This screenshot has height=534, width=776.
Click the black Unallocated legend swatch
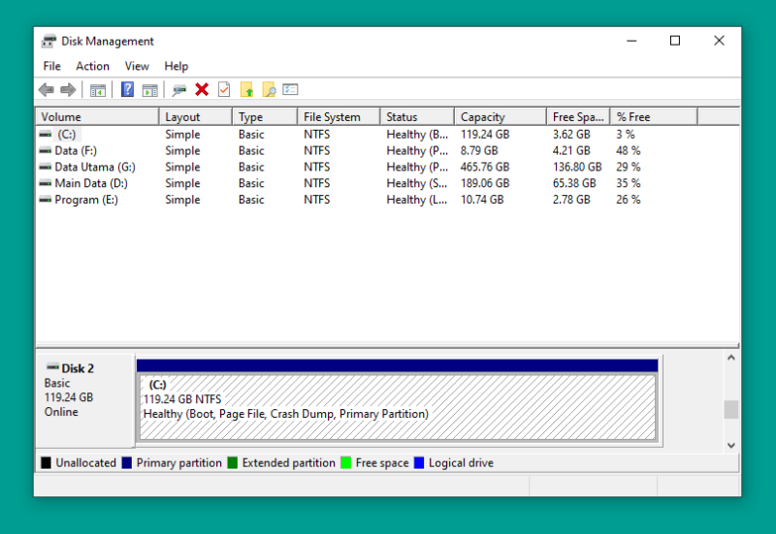tap(46, 463)
